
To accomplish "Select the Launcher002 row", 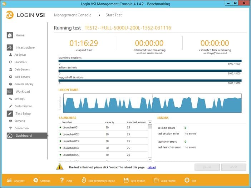I will click(x=103, y=134).
